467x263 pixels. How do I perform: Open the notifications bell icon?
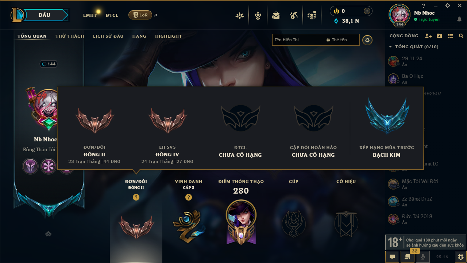coord(459,19)
